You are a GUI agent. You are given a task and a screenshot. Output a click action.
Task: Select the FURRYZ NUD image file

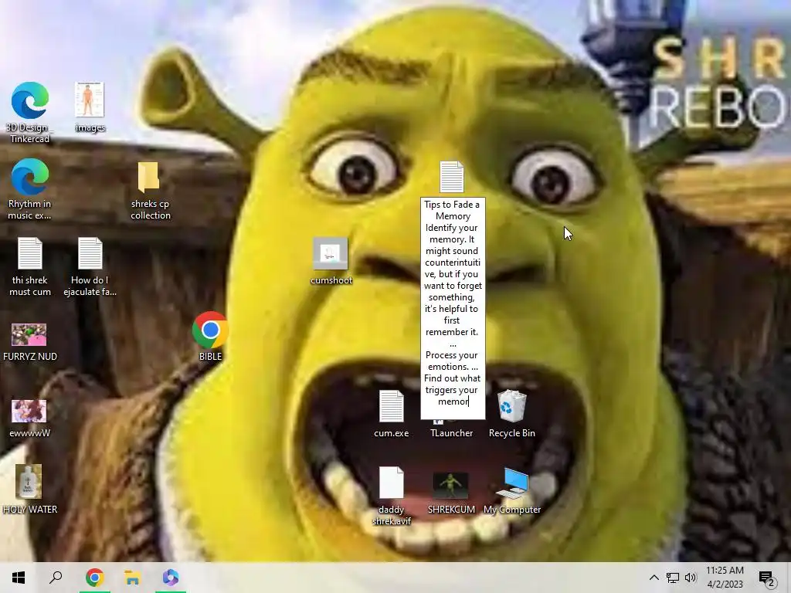click(30, 342)
